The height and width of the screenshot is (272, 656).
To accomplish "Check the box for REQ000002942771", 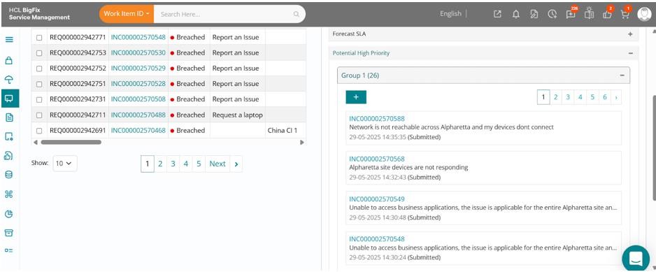I will (x=39, y=38).
